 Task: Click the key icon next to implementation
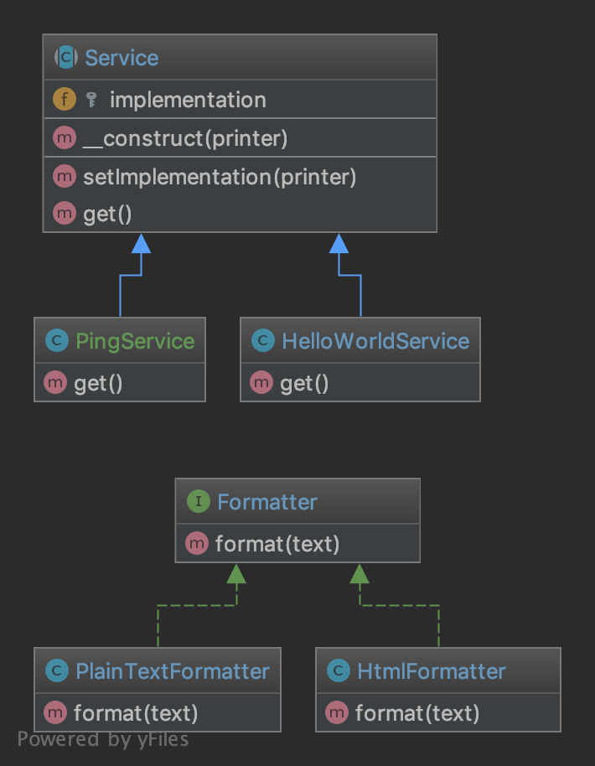click(x=91, y=101)
